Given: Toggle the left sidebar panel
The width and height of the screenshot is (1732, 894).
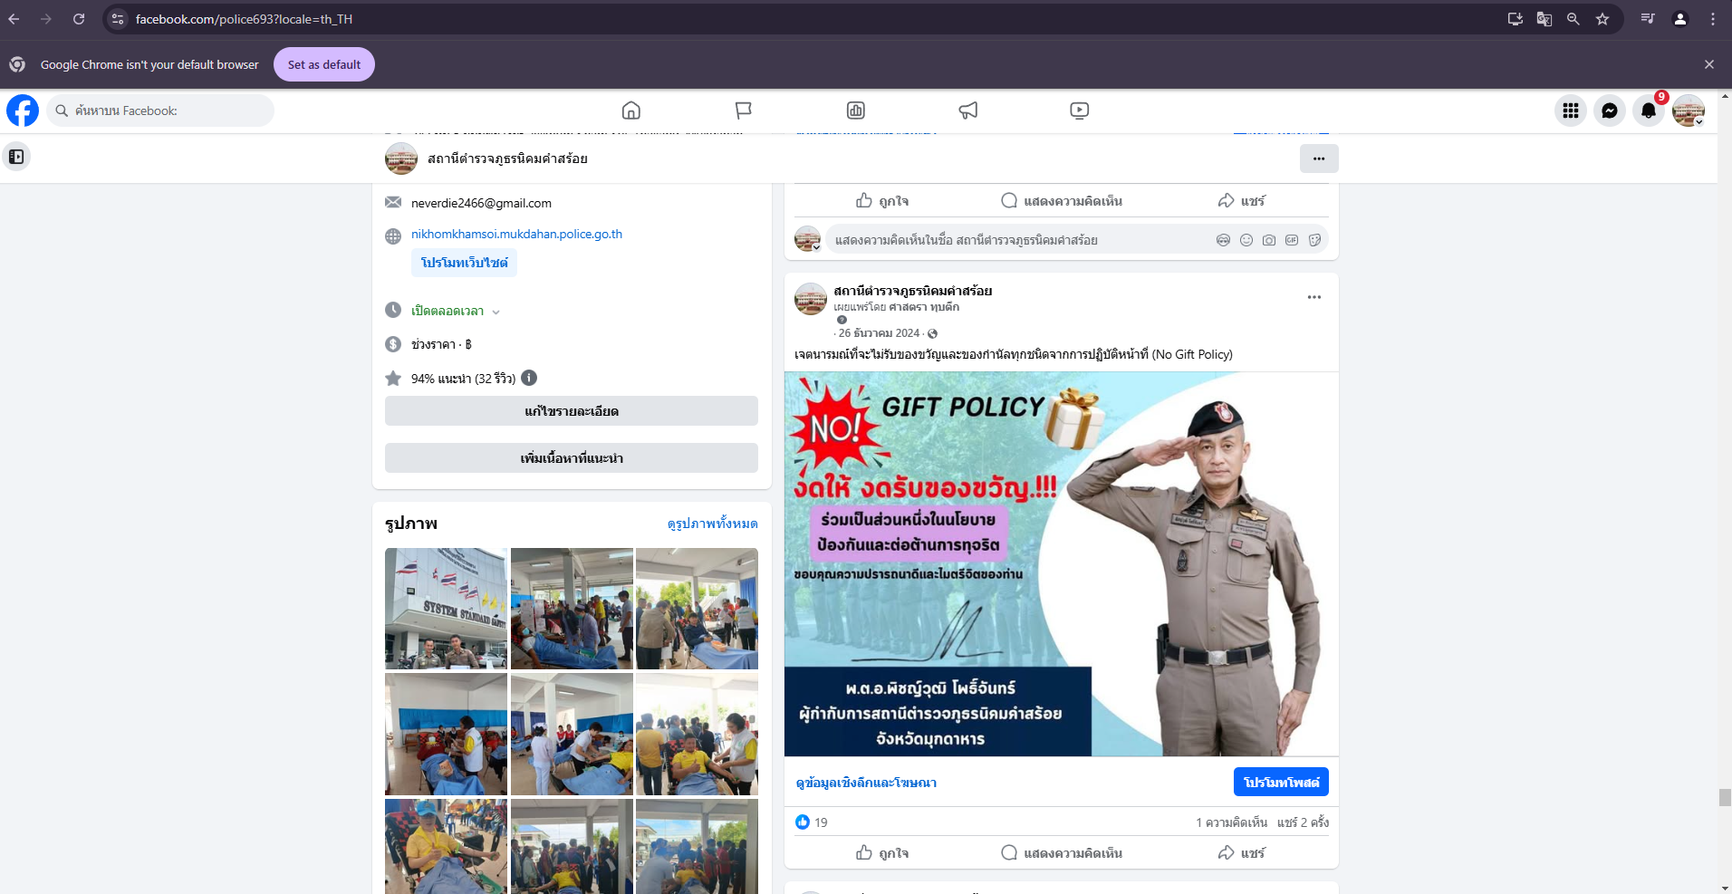Looking at the screenshot, I should tap(16, 157).
